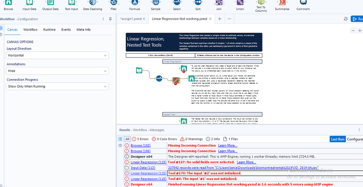The image size is (363, 187).
Task: Open the document tabs overflow menu (…)
Action: [x=229, y=19]
